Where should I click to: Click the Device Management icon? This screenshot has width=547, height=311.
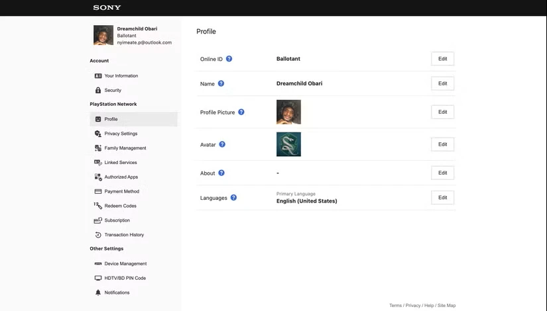pos(98,264)
